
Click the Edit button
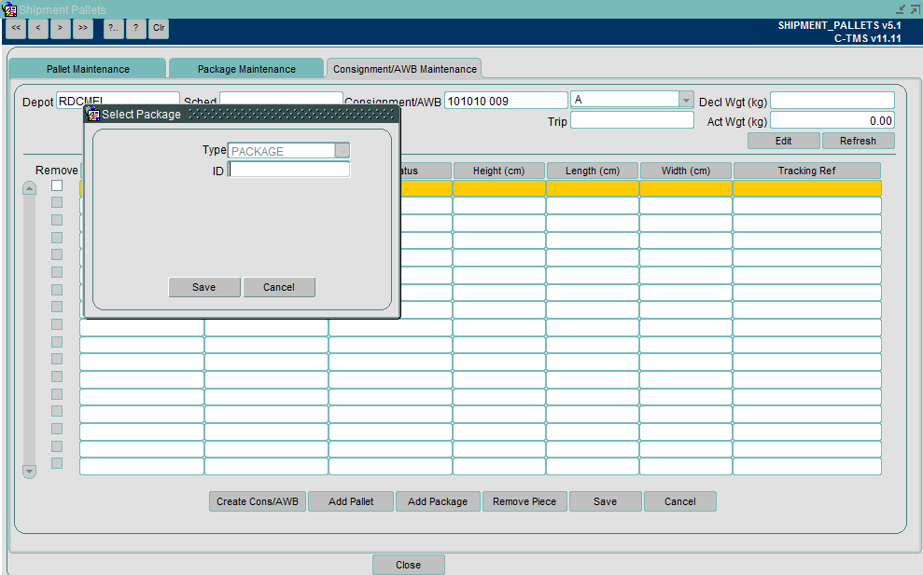(784, 141)
